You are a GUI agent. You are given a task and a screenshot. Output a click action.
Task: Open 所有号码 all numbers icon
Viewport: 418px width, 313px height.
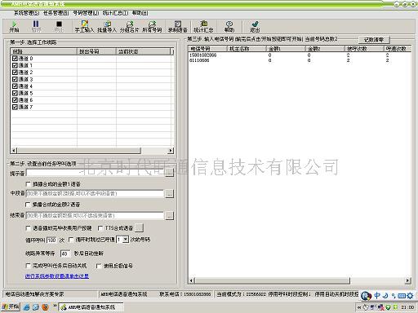pos(152,26)
